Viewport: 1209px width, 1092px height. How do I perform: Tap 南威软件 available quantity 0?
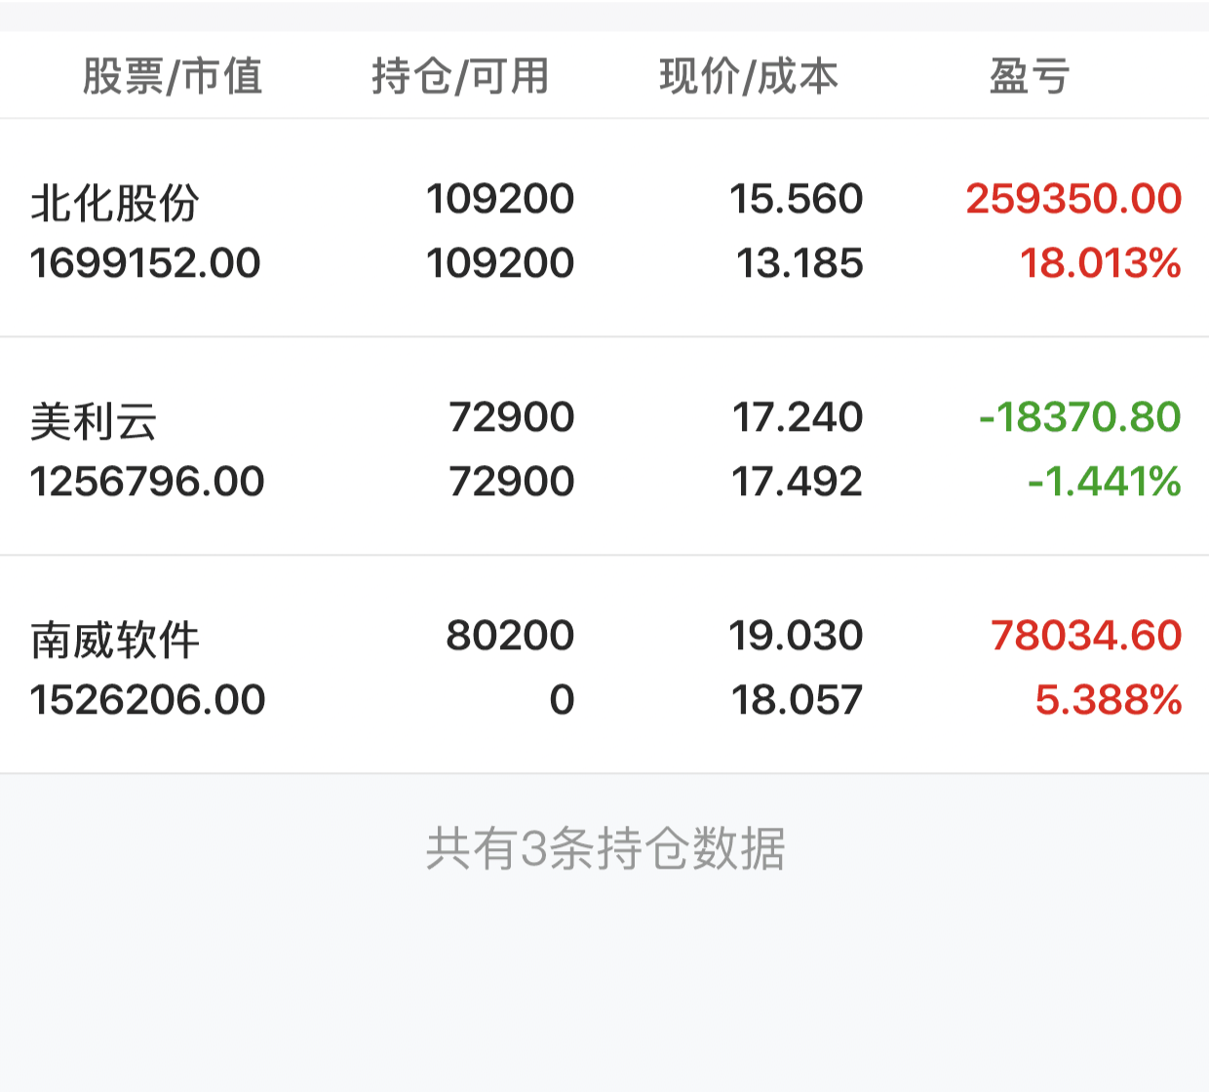click(x=562, y=700)
